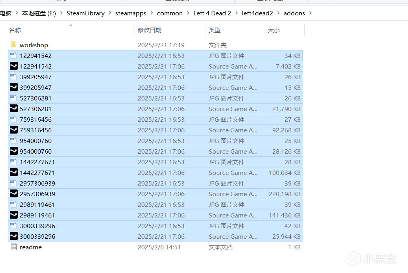Expand the chevron after 本地磁盘 (E:)
The image size is (408, 273).
tap(62, 13)
